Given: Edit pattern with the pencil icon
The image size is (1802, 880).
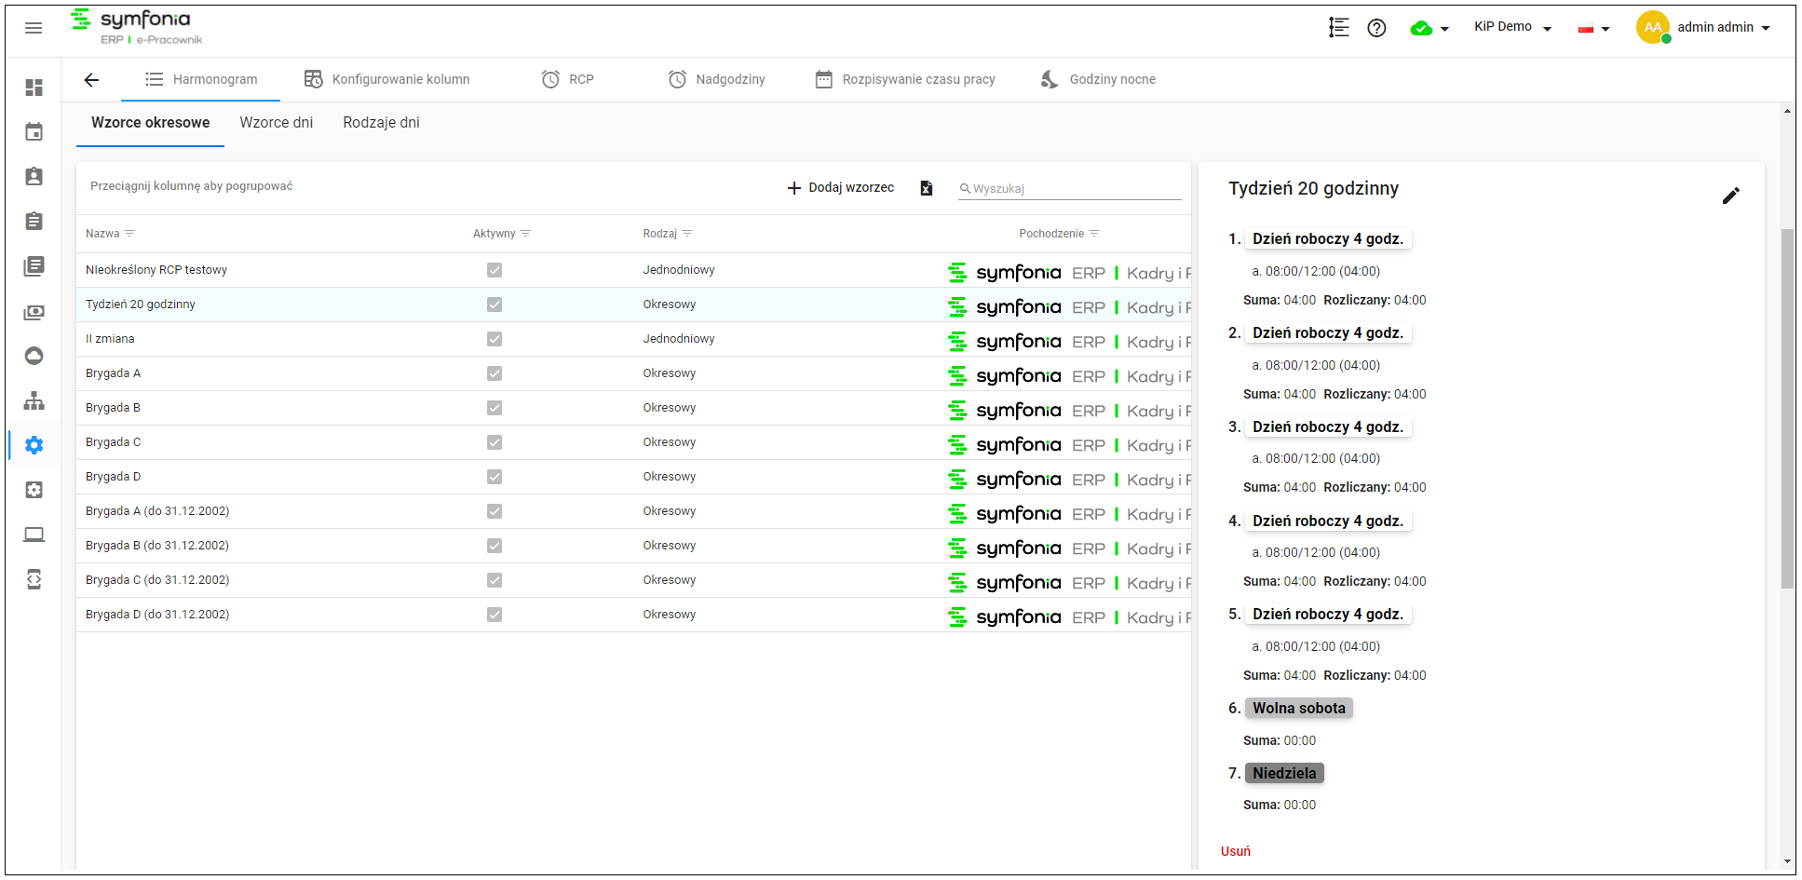Looking at the screenshot, I should (1730, 196).
